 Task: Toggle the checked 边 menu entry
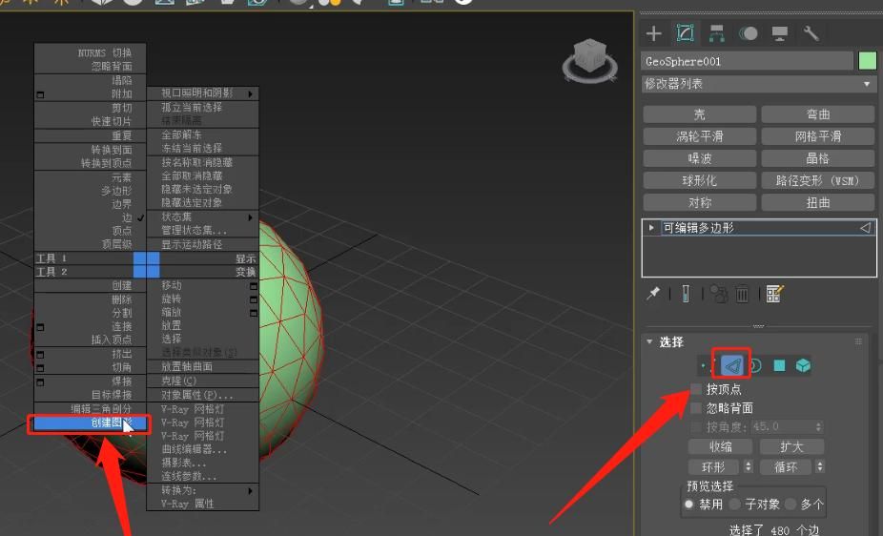pos(90,217)
